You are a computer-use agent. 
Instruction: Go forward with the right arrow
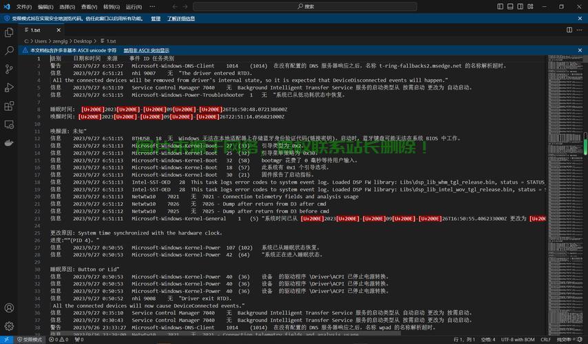point(185,6)
